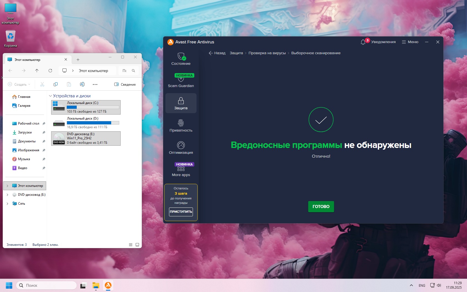Open Оптимизация gauge section in Avast
467x292 pixels.
tap(181, 148)
